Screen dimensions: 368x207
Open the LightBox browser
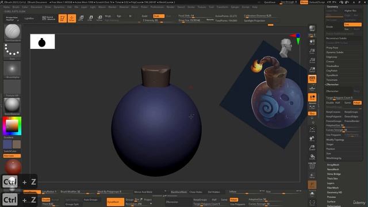tap(29, 18)
